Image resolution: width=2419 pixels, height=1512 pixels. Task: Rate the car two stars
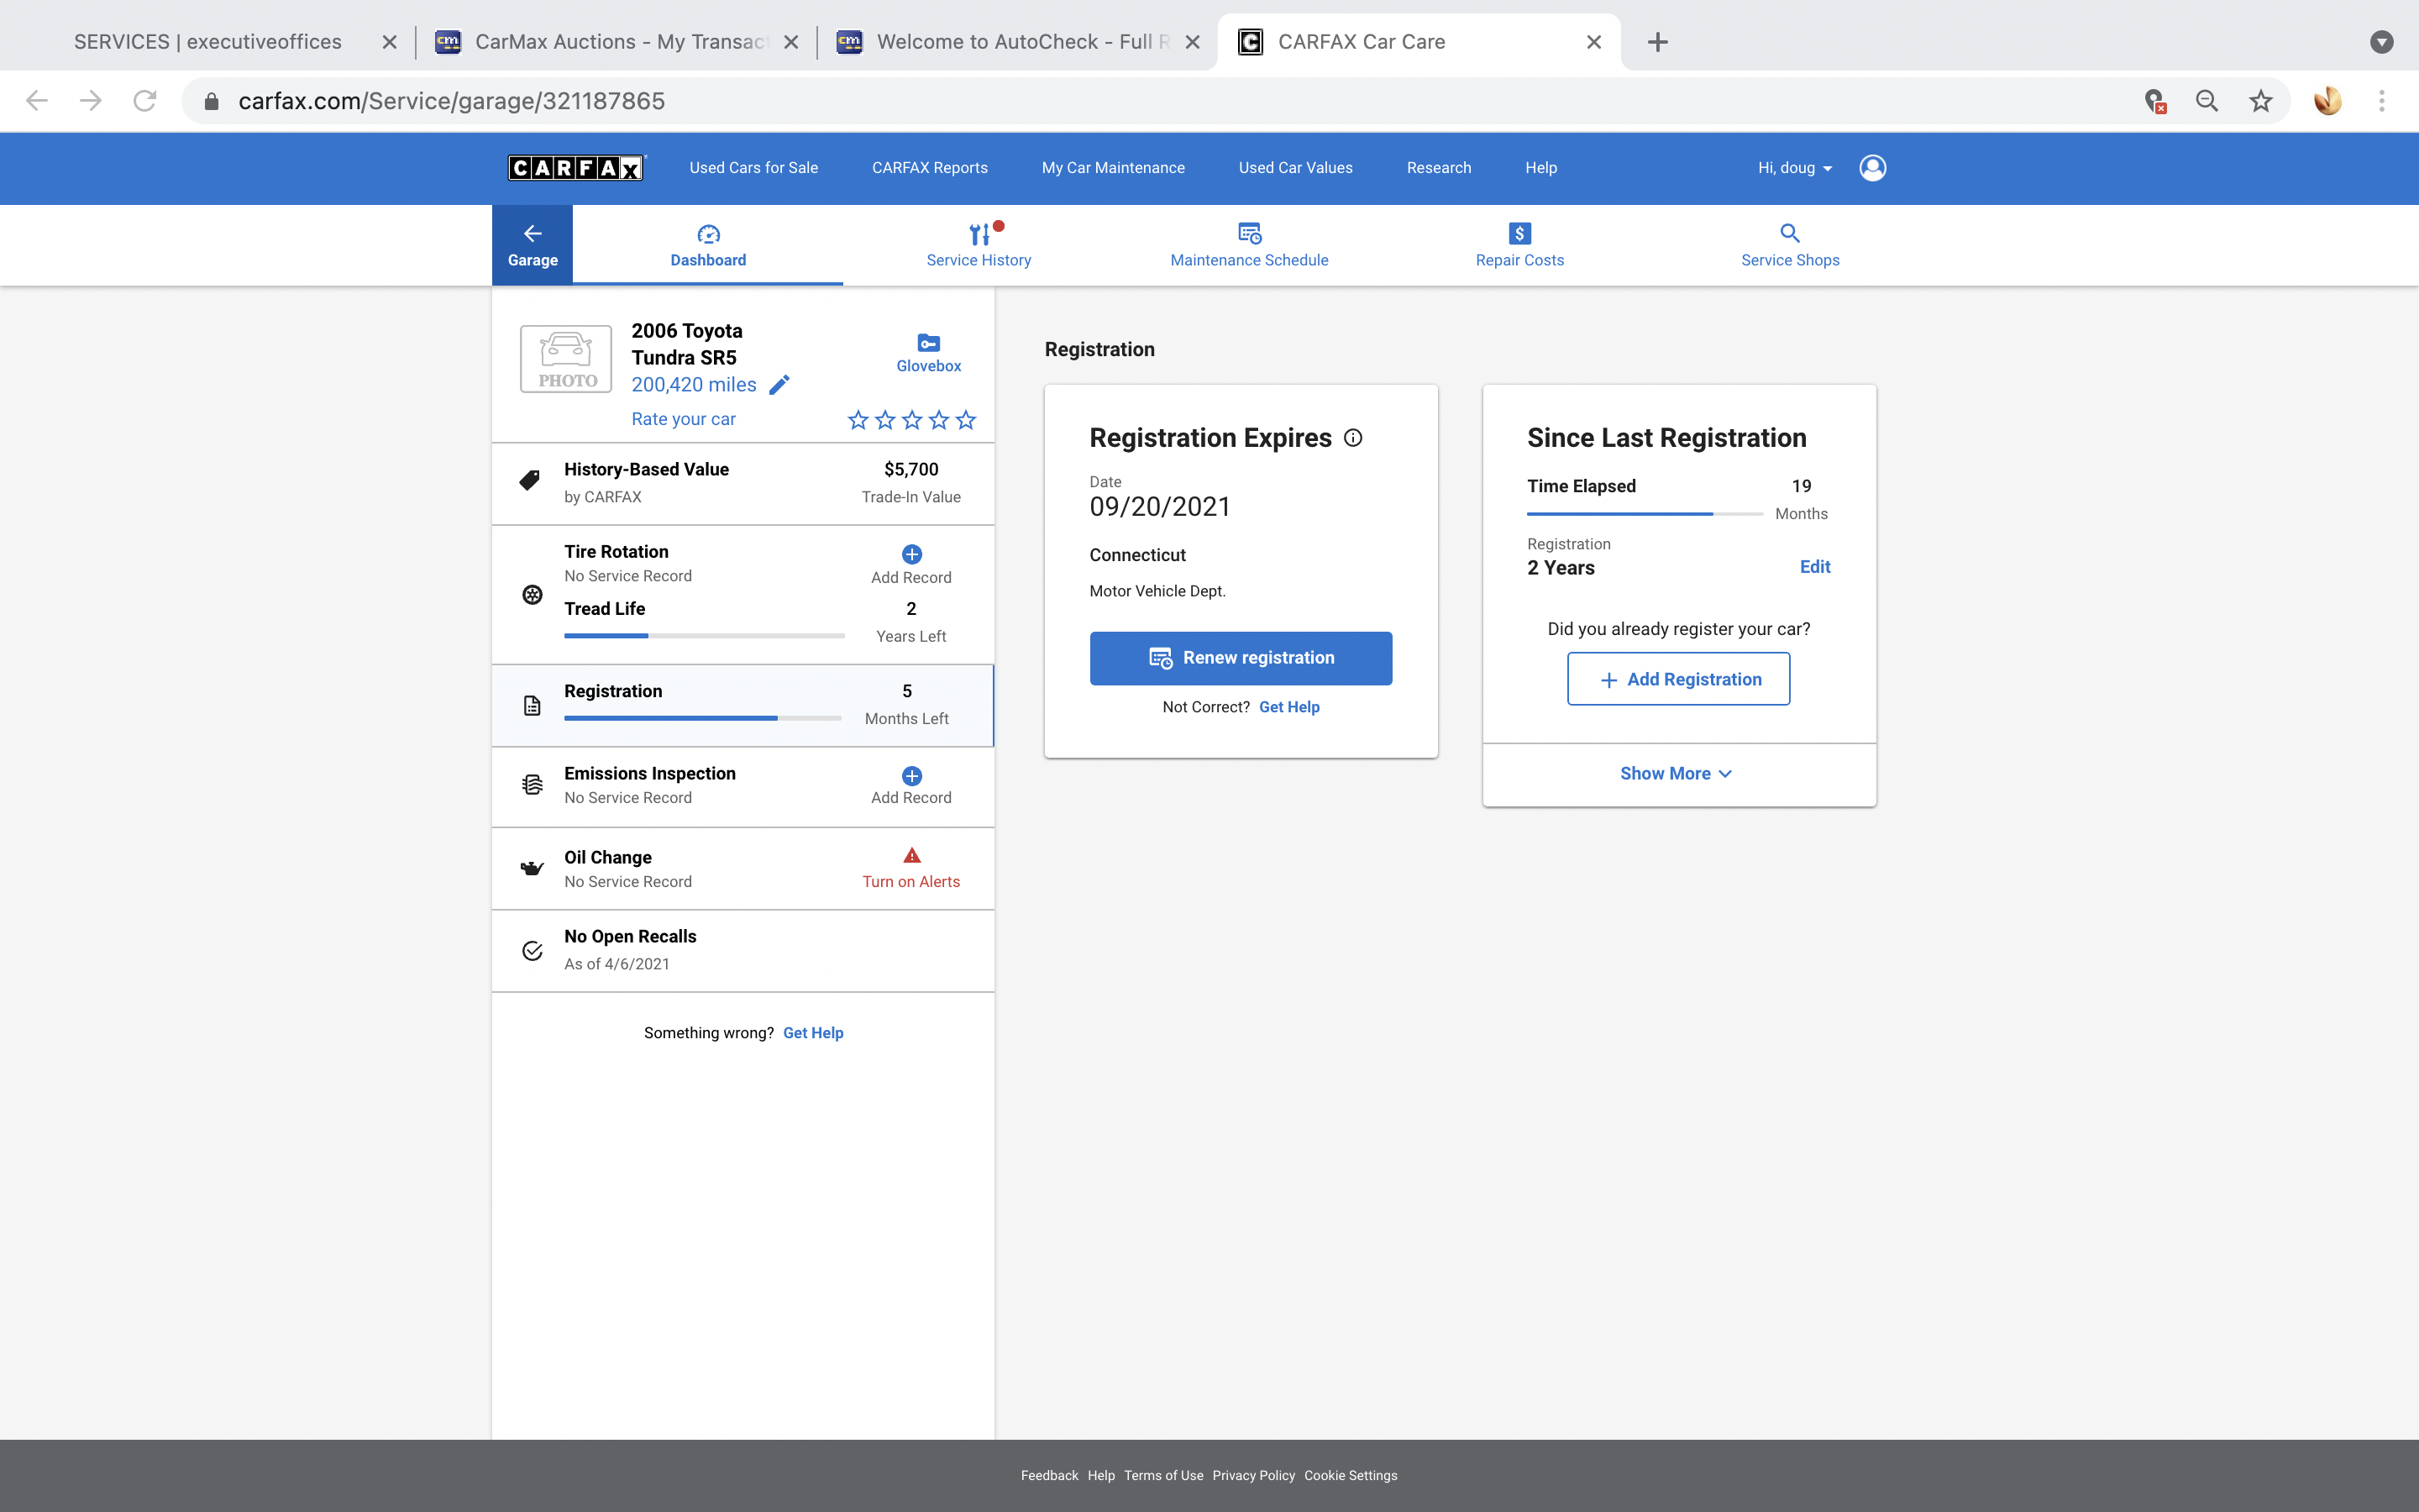(x=884, y=420)
